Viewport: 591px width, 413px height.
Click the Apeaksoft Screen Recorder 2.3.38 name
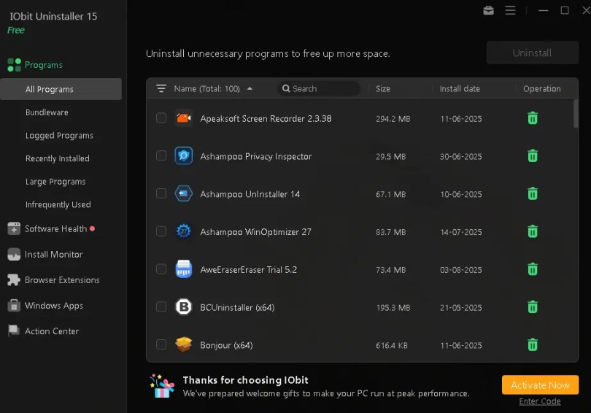tap(266, 119)
